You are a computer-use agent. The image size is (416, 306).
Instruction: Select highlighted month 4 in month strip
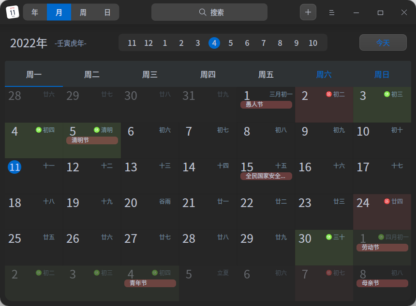pyautogui.click(x=214, y=43)
